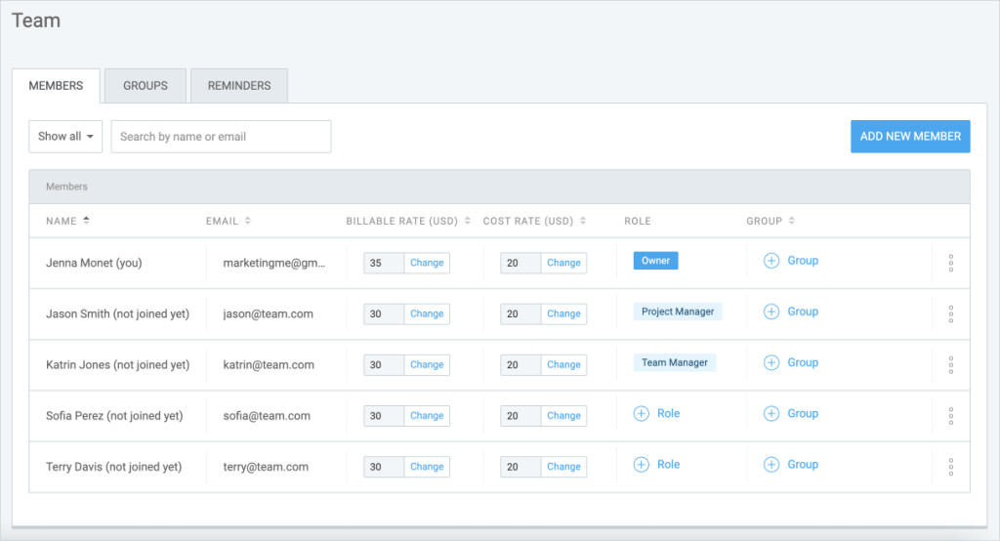Click the plus Role icon for Sofia Perez
This screenshot has height=541, width=1000.
click(641, 413)
